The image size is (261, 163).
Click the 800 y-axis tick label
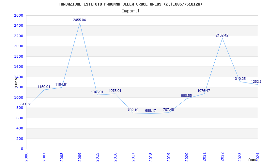(20, 108)
